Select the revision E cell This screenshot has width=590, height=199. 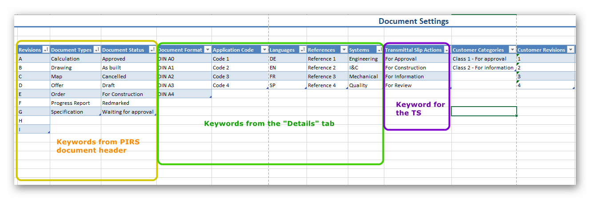pos(34,94)
